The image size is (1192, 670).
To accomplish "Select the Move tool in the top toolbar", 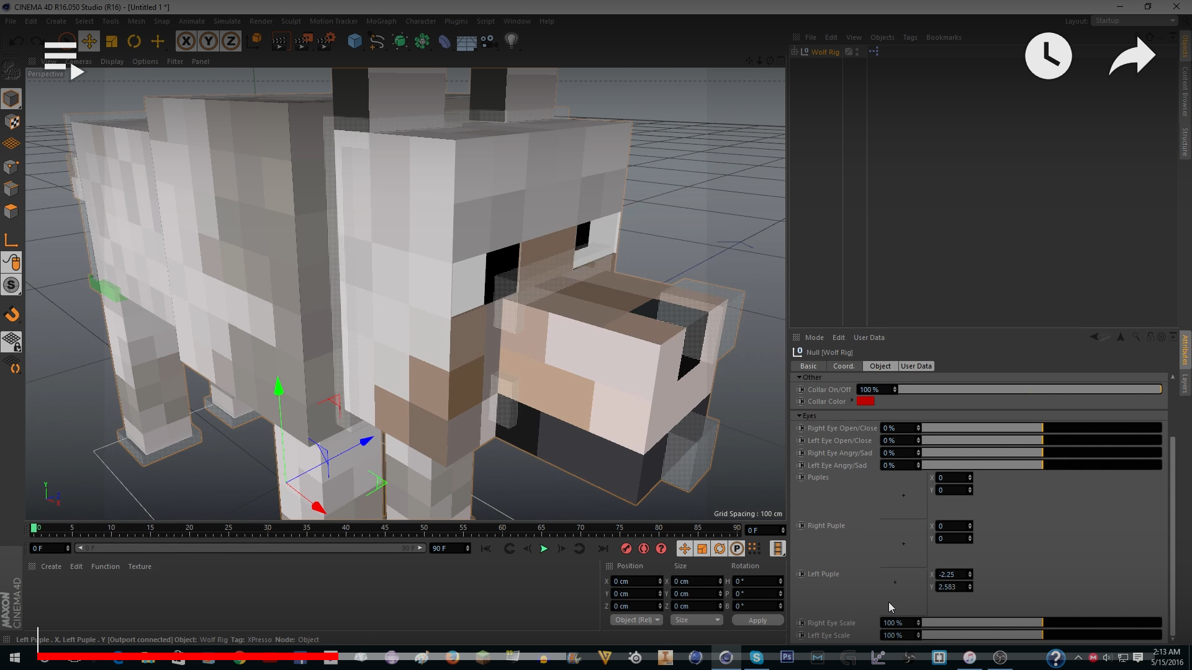I will (89, 42).
